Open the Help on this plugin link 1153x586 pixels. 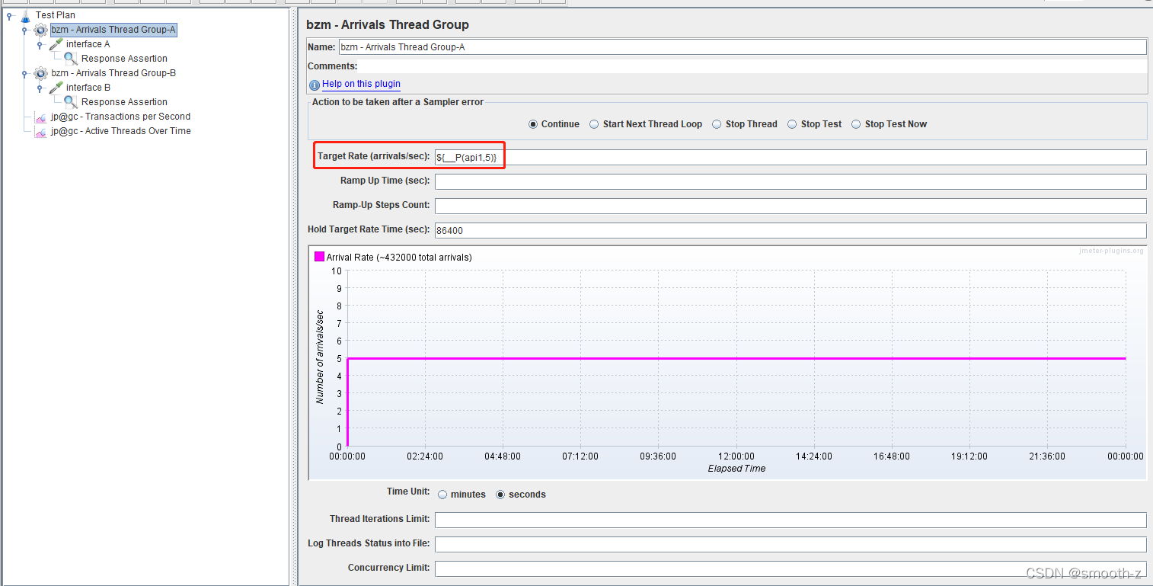click(x=361, y=84)
